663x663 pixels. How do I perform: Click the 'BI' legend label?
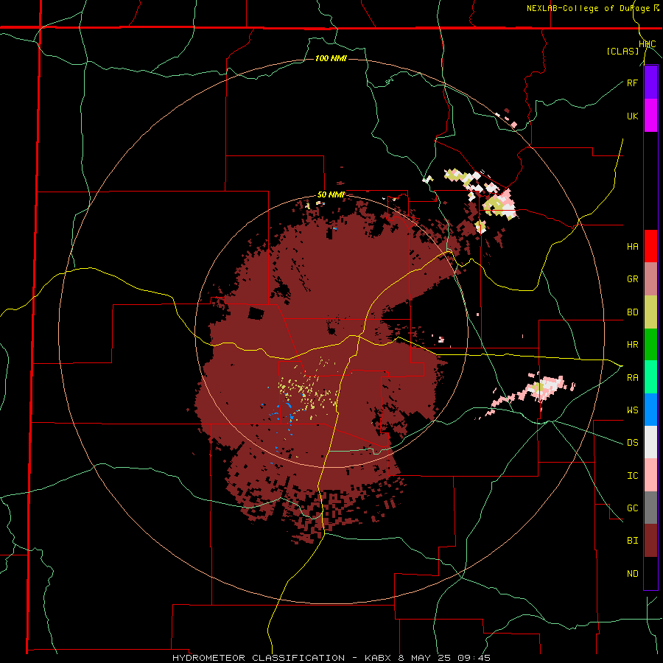(632, 541)
